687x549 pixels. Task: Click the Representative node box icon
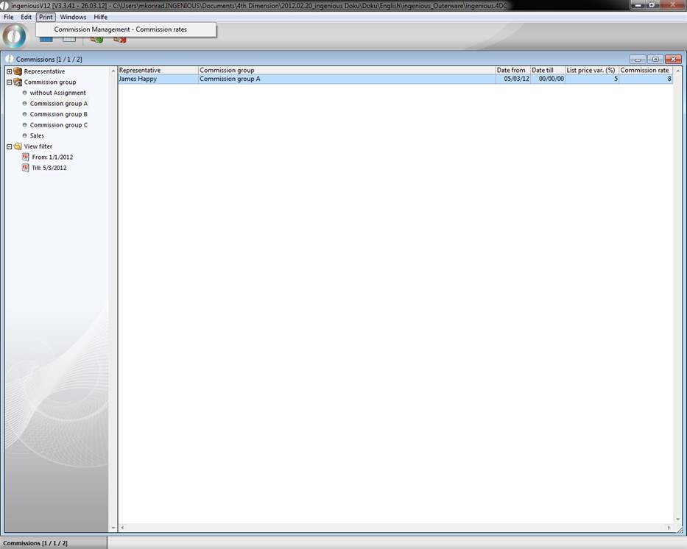18,71
